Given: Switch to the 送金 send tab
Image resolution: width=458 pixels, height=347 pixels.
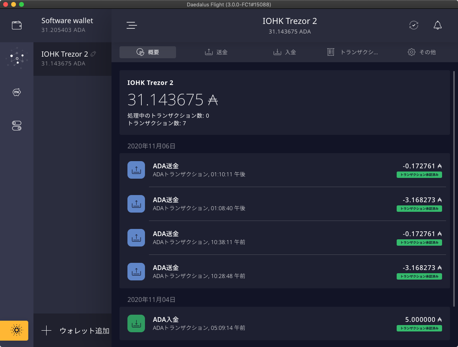Looking at the screenshot, I should tap(216, 52).
